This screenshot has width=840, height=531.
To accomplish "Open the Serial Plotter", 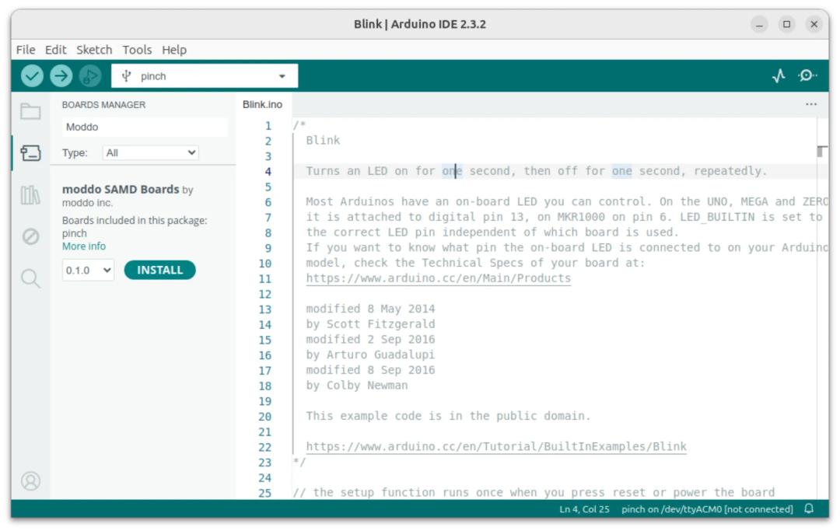I will click(x=779, y=76).
